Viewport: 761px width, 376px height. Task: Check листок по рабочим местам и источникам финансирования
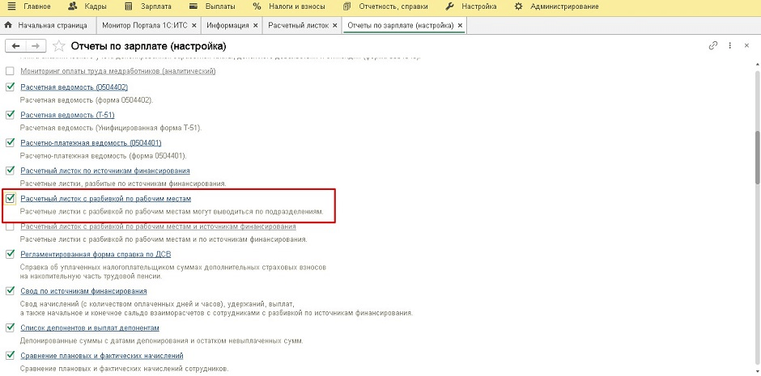10,226
